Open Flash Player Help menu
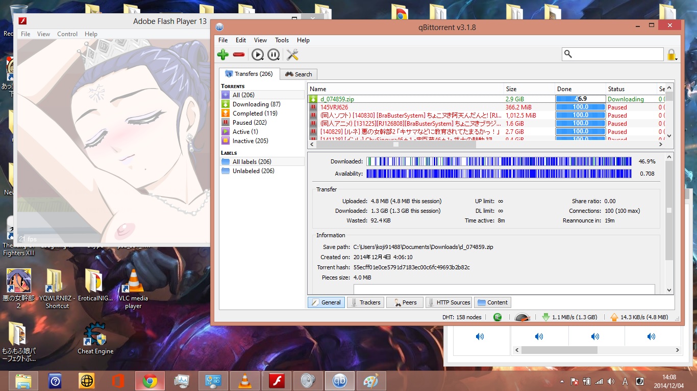 click(91, 34)
